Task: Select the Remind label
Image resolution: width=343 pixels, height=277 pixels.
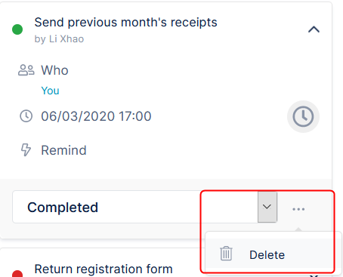Action: 63,150
